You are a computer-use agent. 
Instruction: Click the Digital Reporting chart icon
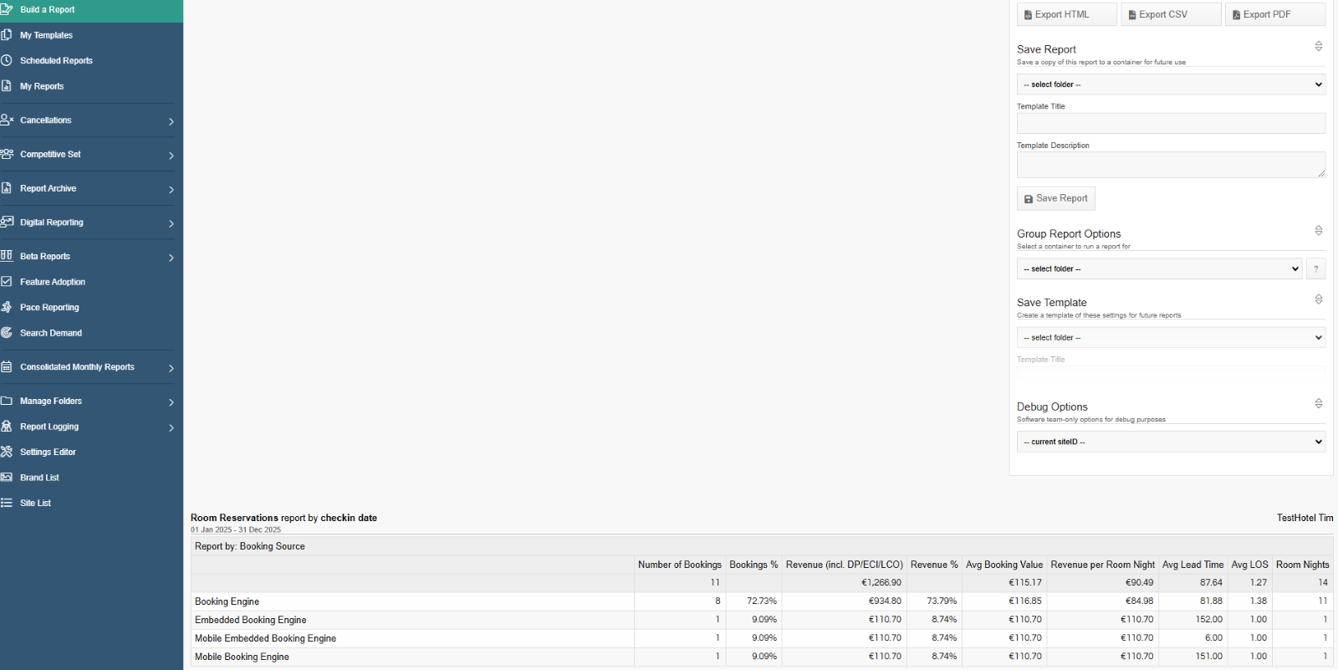[7, 222]
